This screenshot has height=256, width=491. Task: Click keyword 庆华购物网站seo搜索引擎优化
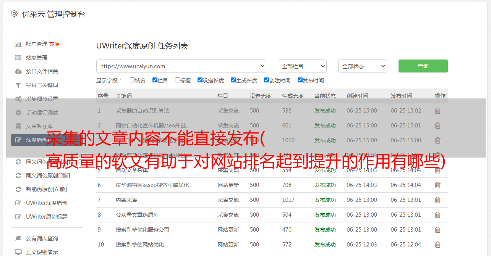[x=152, y=185]
